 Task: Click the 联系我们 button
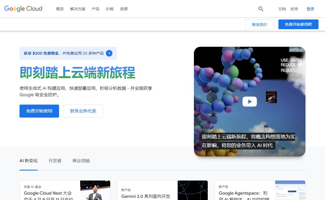(259, 24)
